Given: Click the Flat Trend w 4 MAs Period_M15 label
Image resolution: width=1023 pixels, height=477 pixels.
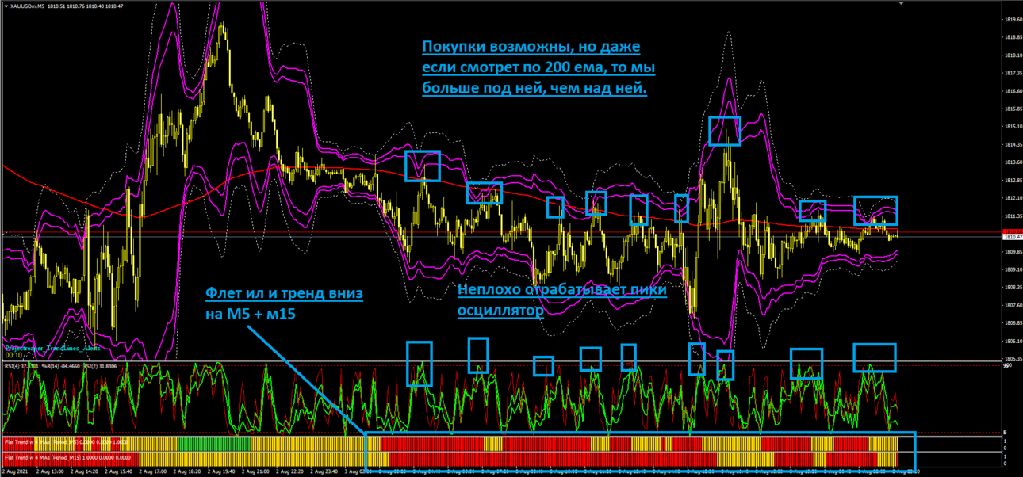Looking at the screenshot, I should pyautogui.click(x=67, y=458).
